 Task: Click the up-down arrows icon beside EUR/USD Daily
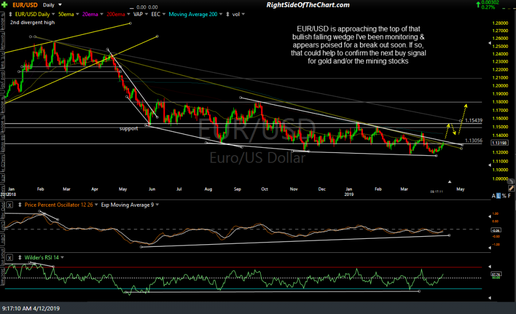(10, 14)
